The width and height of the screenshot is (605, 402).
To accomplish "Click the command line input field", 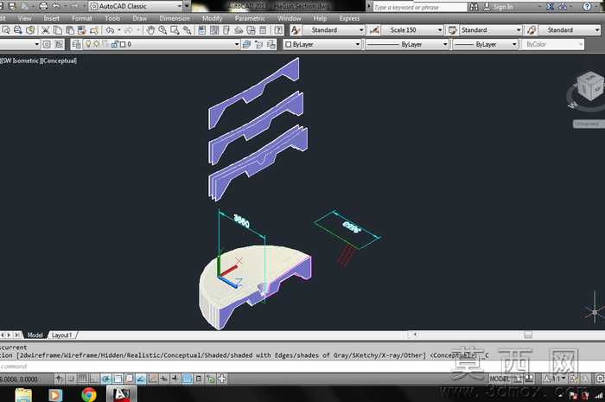I will click(302, 366).
